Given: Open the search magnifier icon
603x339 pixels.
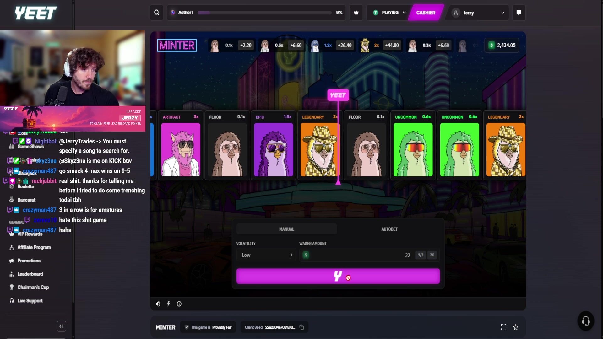Looking at the screenshot, I should click(x=156, y=13).
